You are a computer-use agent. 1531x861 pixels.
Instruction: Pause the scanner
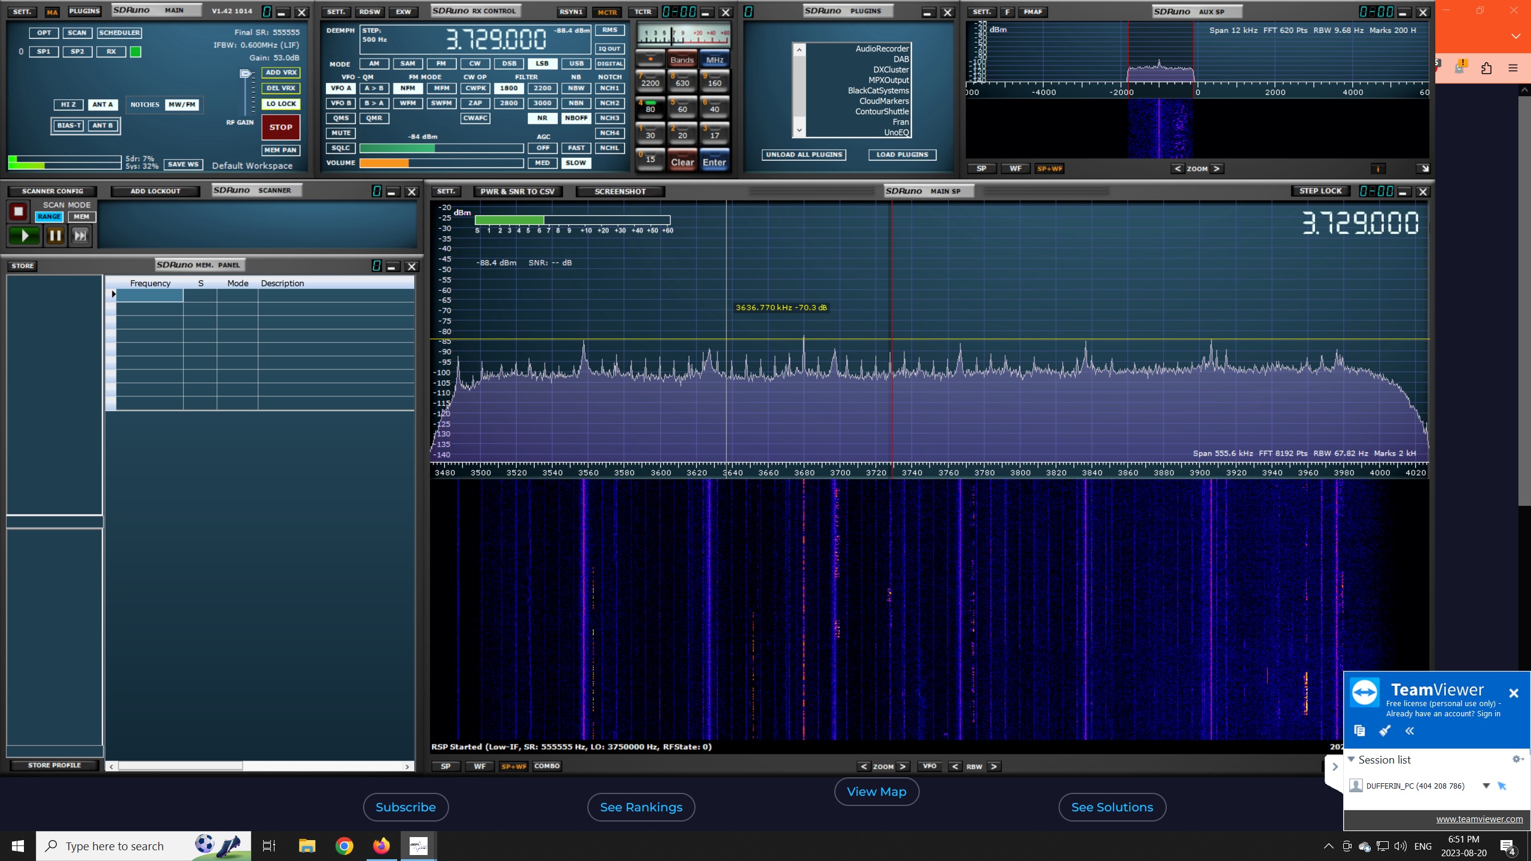[55, 236]
